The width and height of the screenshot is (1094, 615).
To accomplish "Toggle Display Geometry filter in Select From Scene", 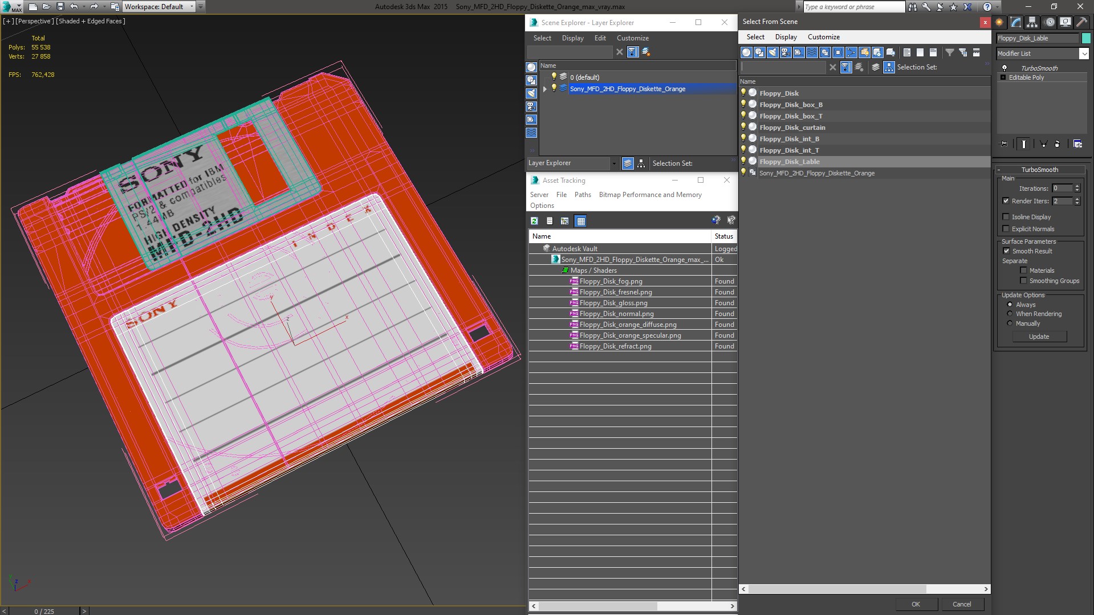I will pos(746,52).
